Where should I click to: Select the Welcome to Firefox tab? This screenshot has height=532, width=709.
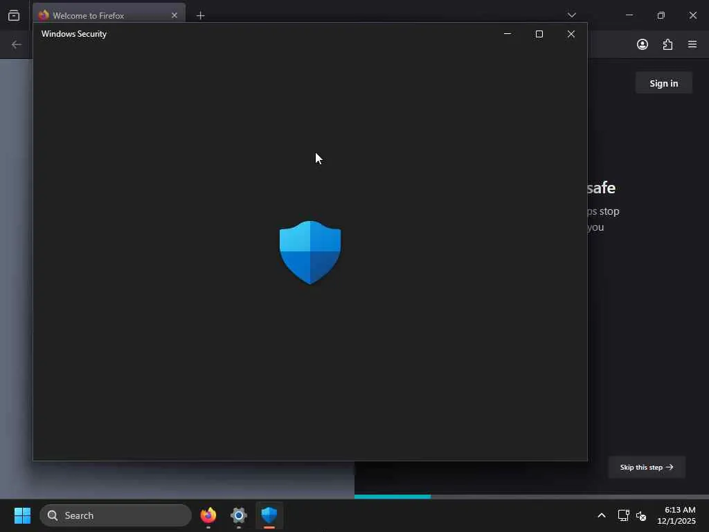[x=109, y=15]
